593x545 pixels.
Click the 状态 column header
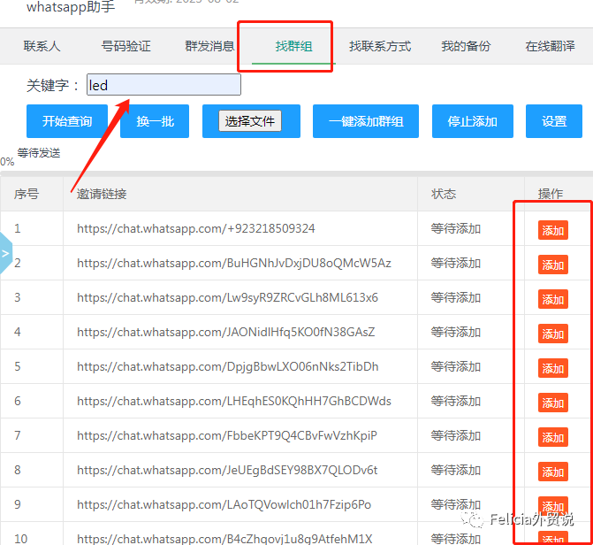point(444,194)
